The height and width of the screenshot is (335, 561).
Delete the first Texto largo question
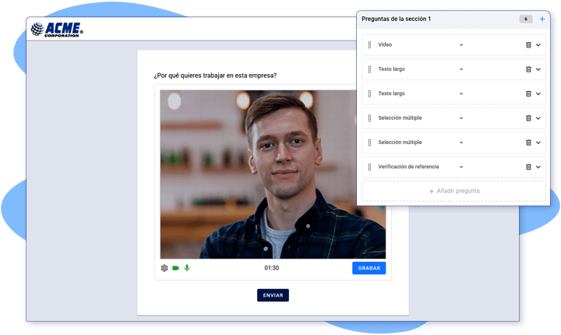point(528,69)
